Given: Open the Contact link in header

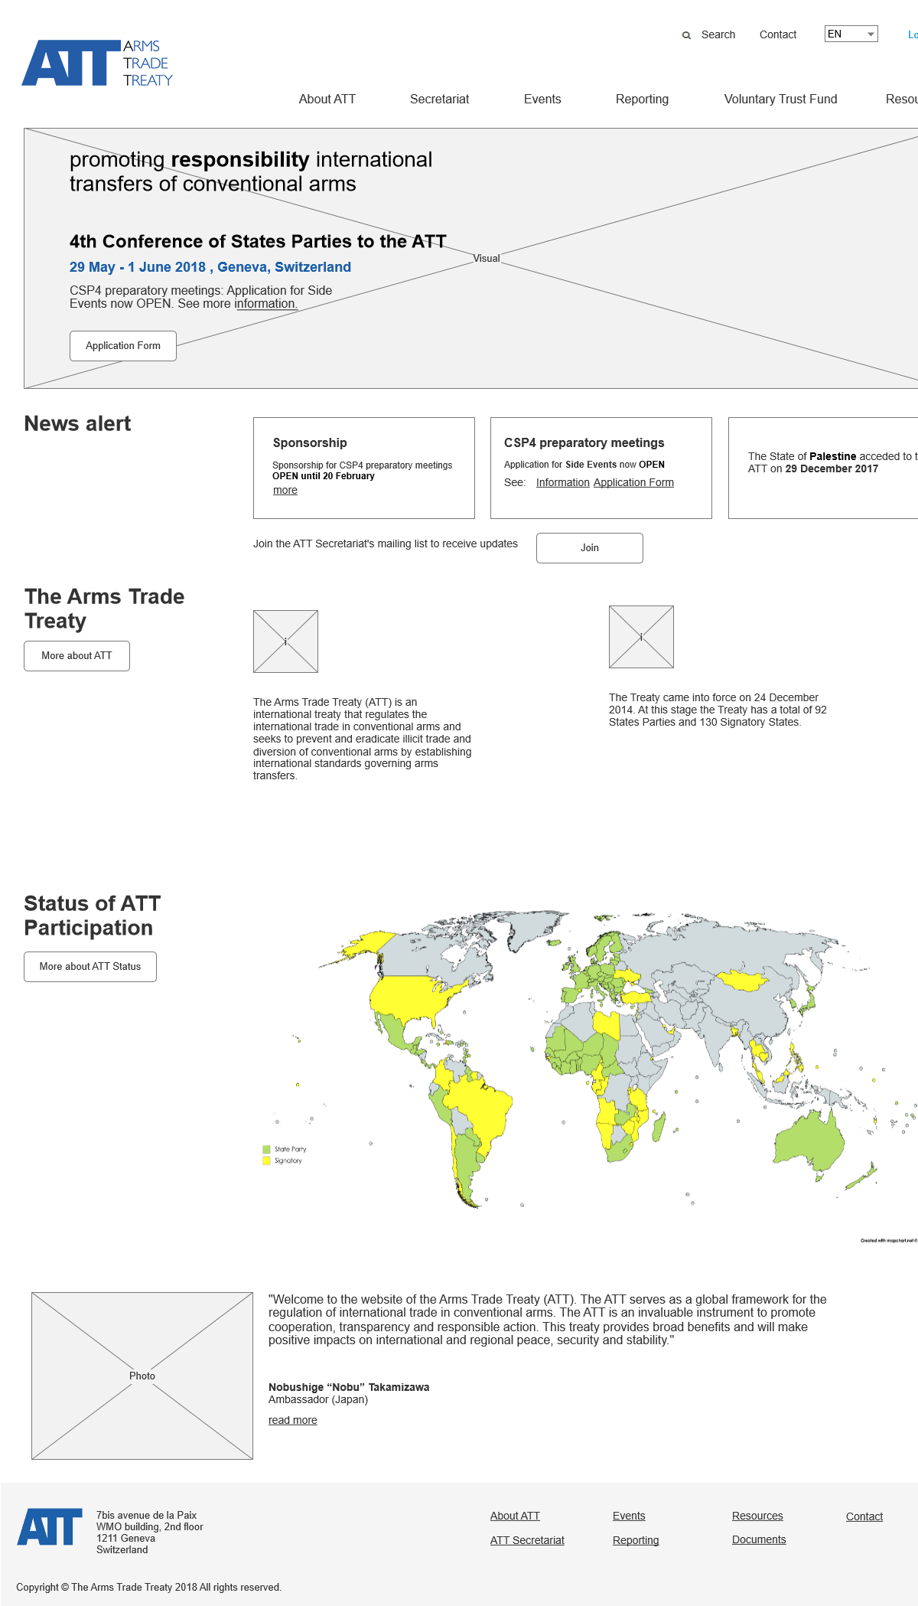Looking at the screenshot, I should tap(777, 34).
